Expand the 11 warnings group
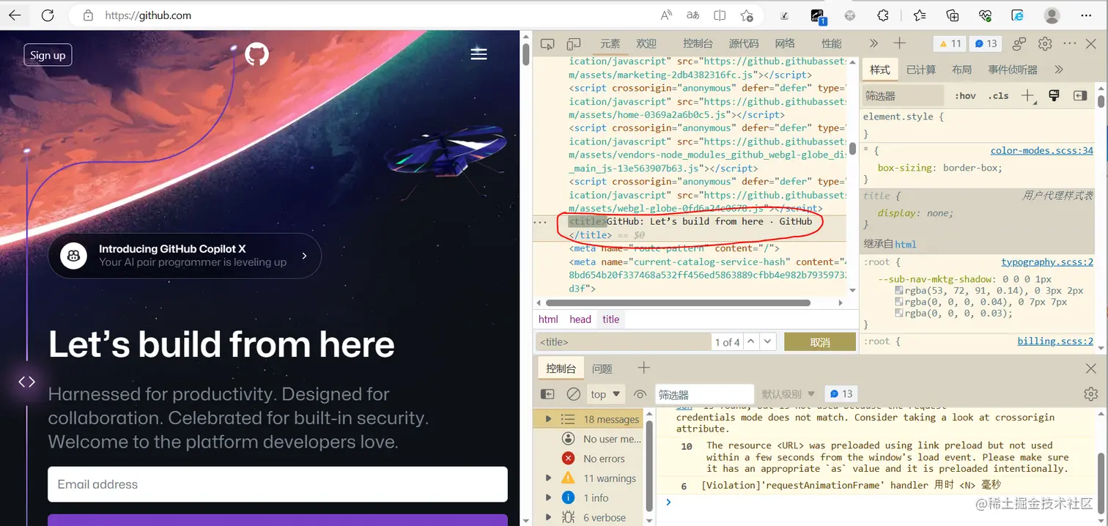Image resolution: width=1108 pixels, height=526 pixels. (548, 478)
